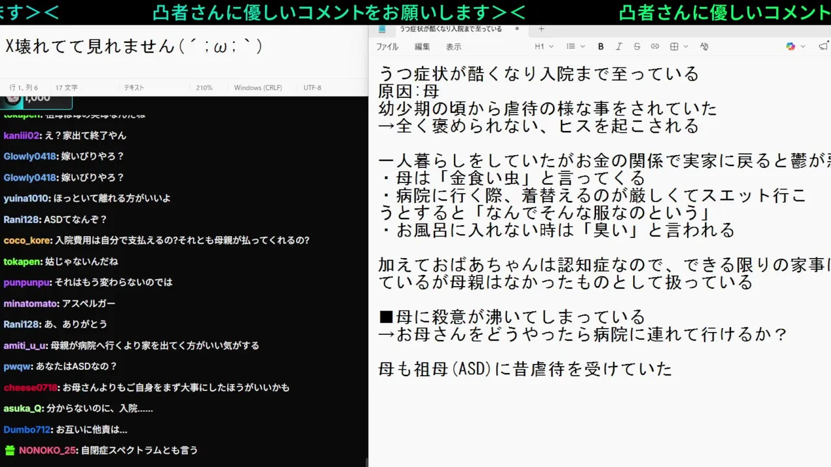Click username asuka_Q in chat
Image resolution: width=831 pixels, height=467 pixels.
(23, 409)
